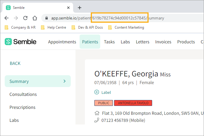Click the Miss title text
Image resolution: width=204 pixels, height=136 pixels.
[165, 75]
